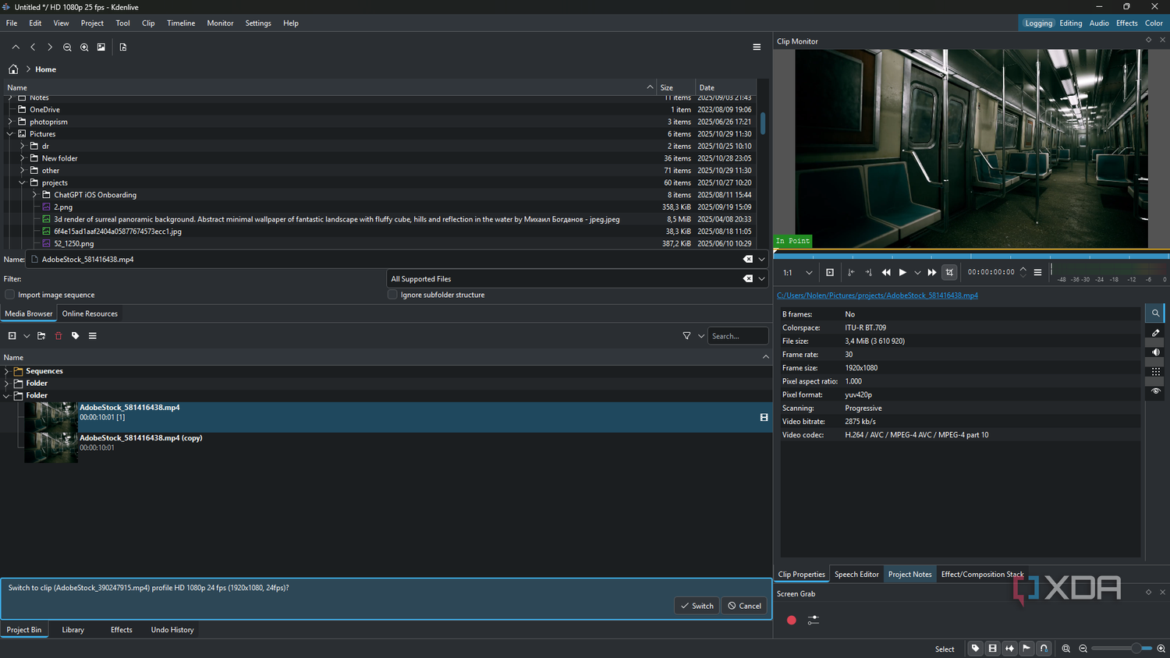1170x658 pixels.
Task: Toggle the eye icon in clip properties sidebar
Action: 1155,391
